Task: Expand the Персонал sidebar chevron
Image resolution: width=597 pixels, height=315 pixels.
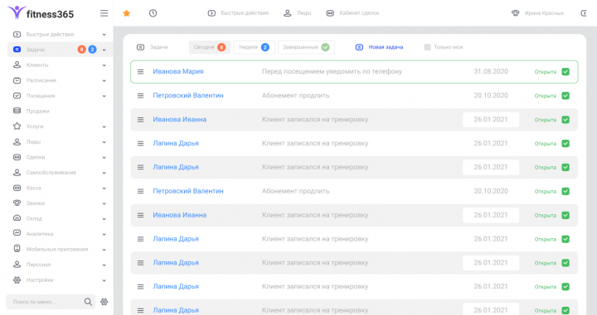Action: 104,265
